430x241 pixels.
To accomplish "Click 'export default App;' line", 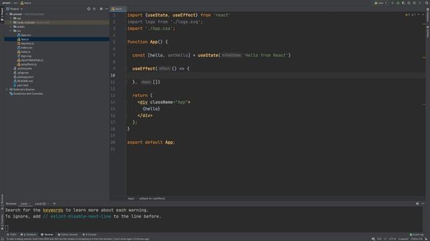I will tap(151, 142).
